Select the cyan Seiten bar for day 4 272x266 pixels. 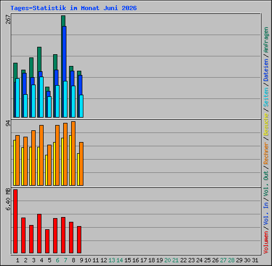pyautogui.click(x=41, y=97)
